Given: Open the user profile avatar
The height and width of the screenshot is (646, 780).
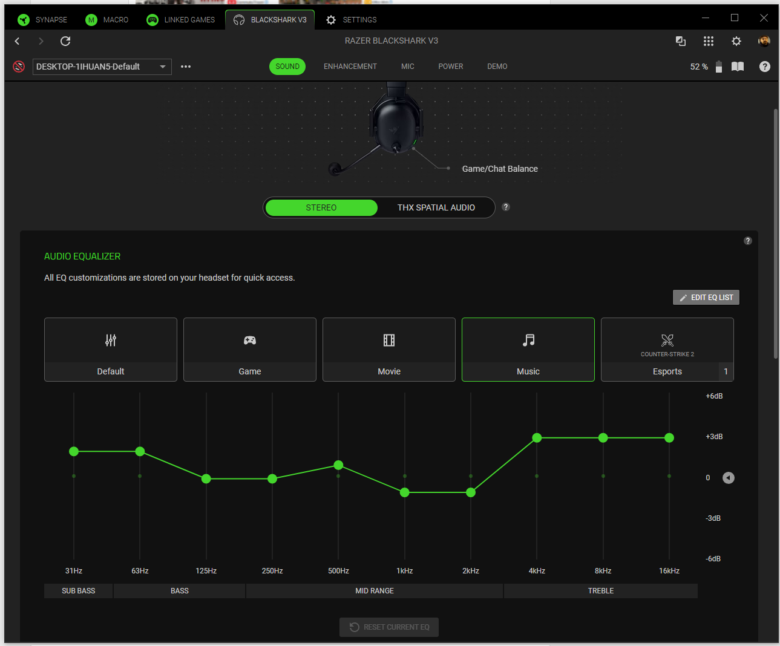Looking at the screenshot, I should point(764,41).
